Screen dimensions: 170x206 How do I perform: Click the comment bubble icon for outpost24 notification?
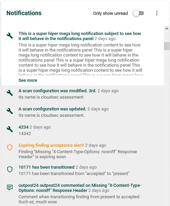point(10,187)
